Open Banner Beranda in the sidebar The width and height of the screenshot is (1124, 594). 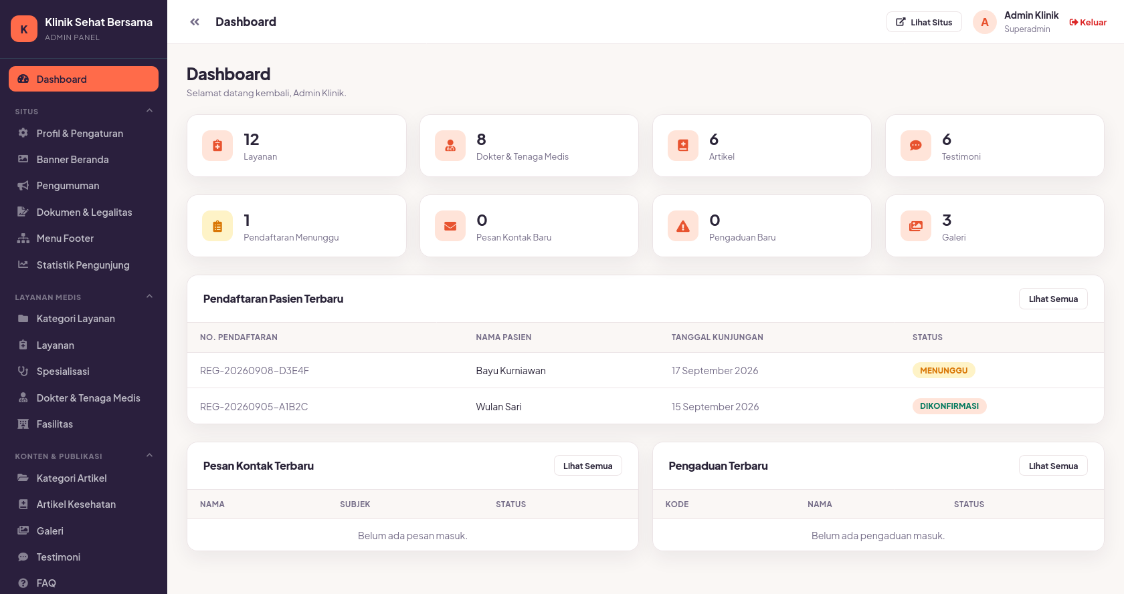click(84, 160)
